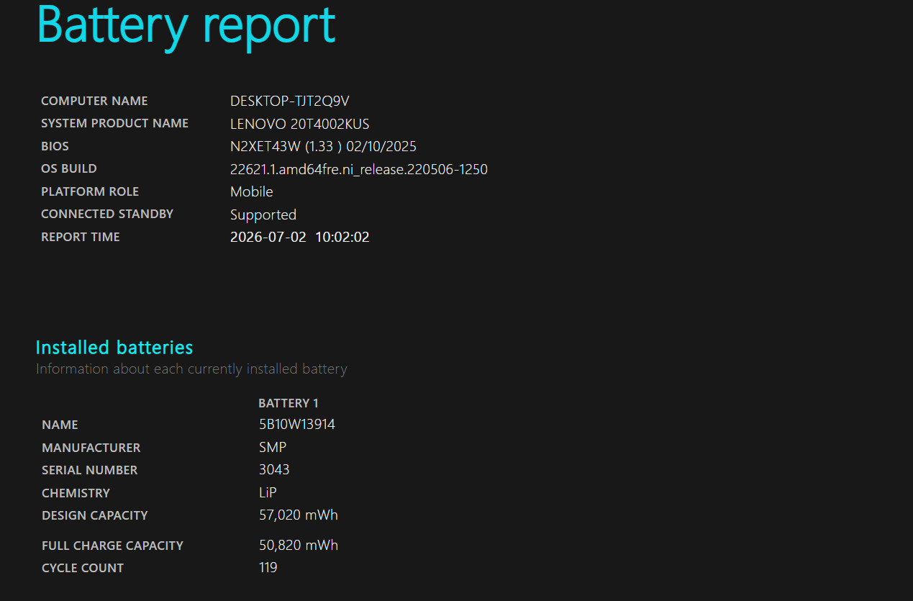This screenshot has width=913, height=601.
Task: Click the Battery report heading
Action: tap(186, 26)
